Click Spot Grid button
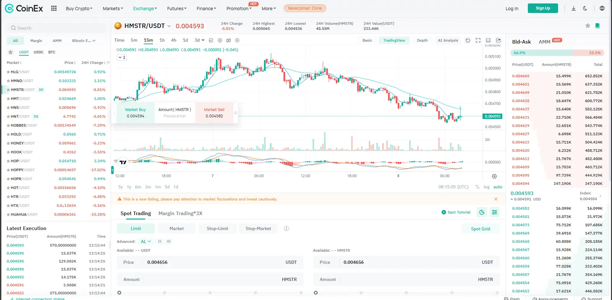Screen dimensions: 612x300 pyautogui.click(x=480, y=229)
